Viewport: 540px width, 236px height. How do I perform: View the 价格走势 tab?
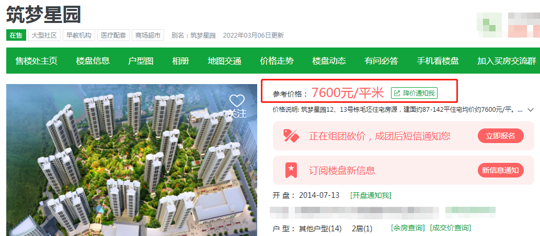coord(277,61)
